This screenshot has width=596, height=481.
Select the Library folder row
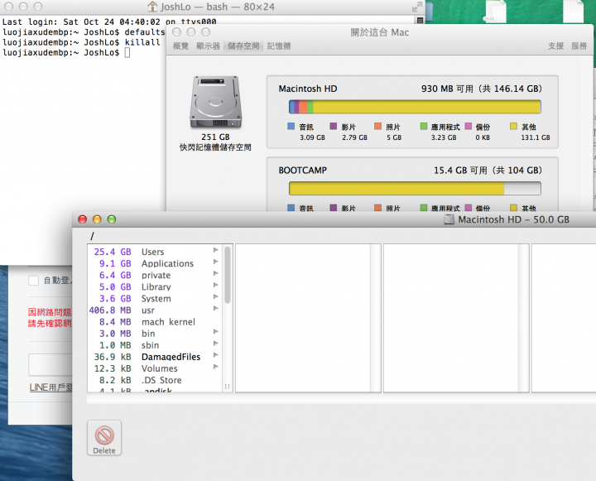[x=155, y=287]
